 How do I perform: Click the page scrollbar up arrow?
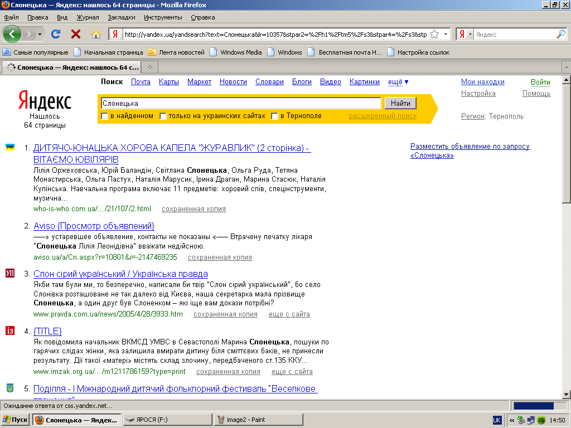567,80
